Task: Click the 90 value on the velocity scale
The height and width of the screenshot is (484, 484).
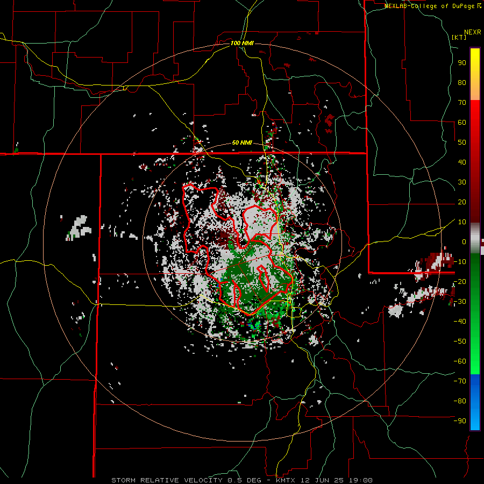Action: [x=462, y=63]
